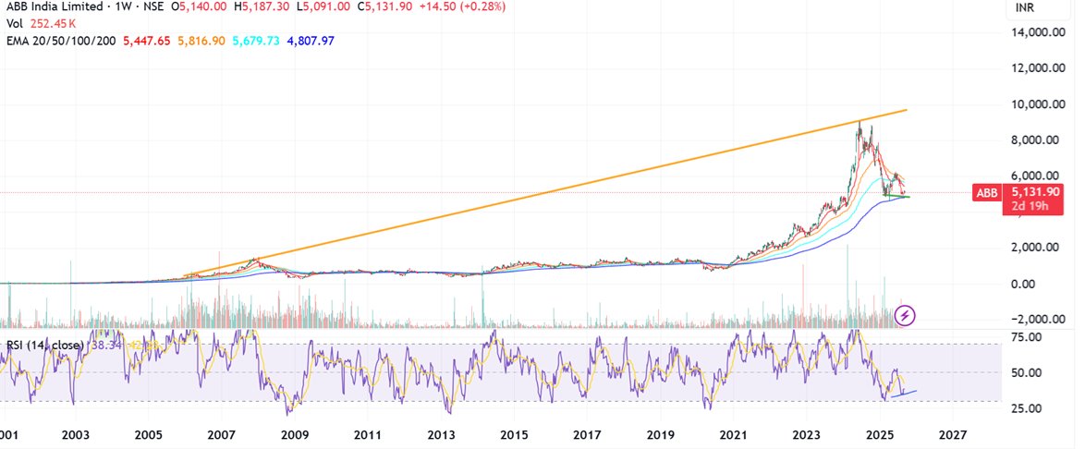Click the +14.50 (+0.28%) change value
The height and width of the screenshot is (449, 1085).
click(464, 6)
